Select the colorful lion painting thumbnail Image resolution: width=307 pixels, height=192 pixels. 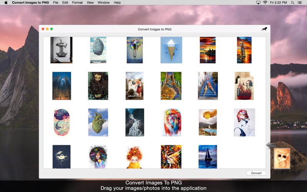coord(172,122)
